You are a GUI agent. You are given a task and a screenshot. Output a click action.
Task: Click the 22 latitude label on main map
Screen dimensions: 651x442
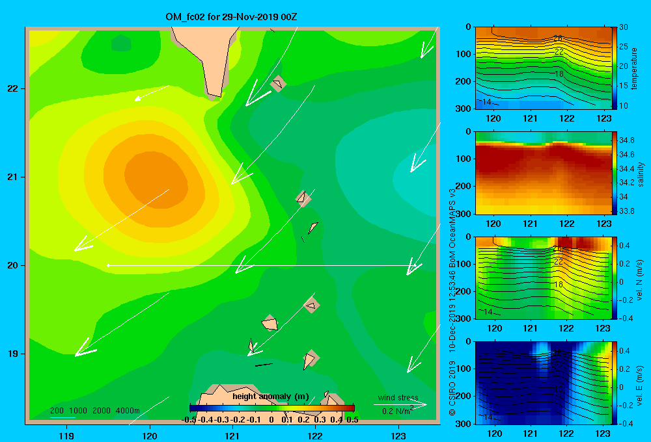13,89
